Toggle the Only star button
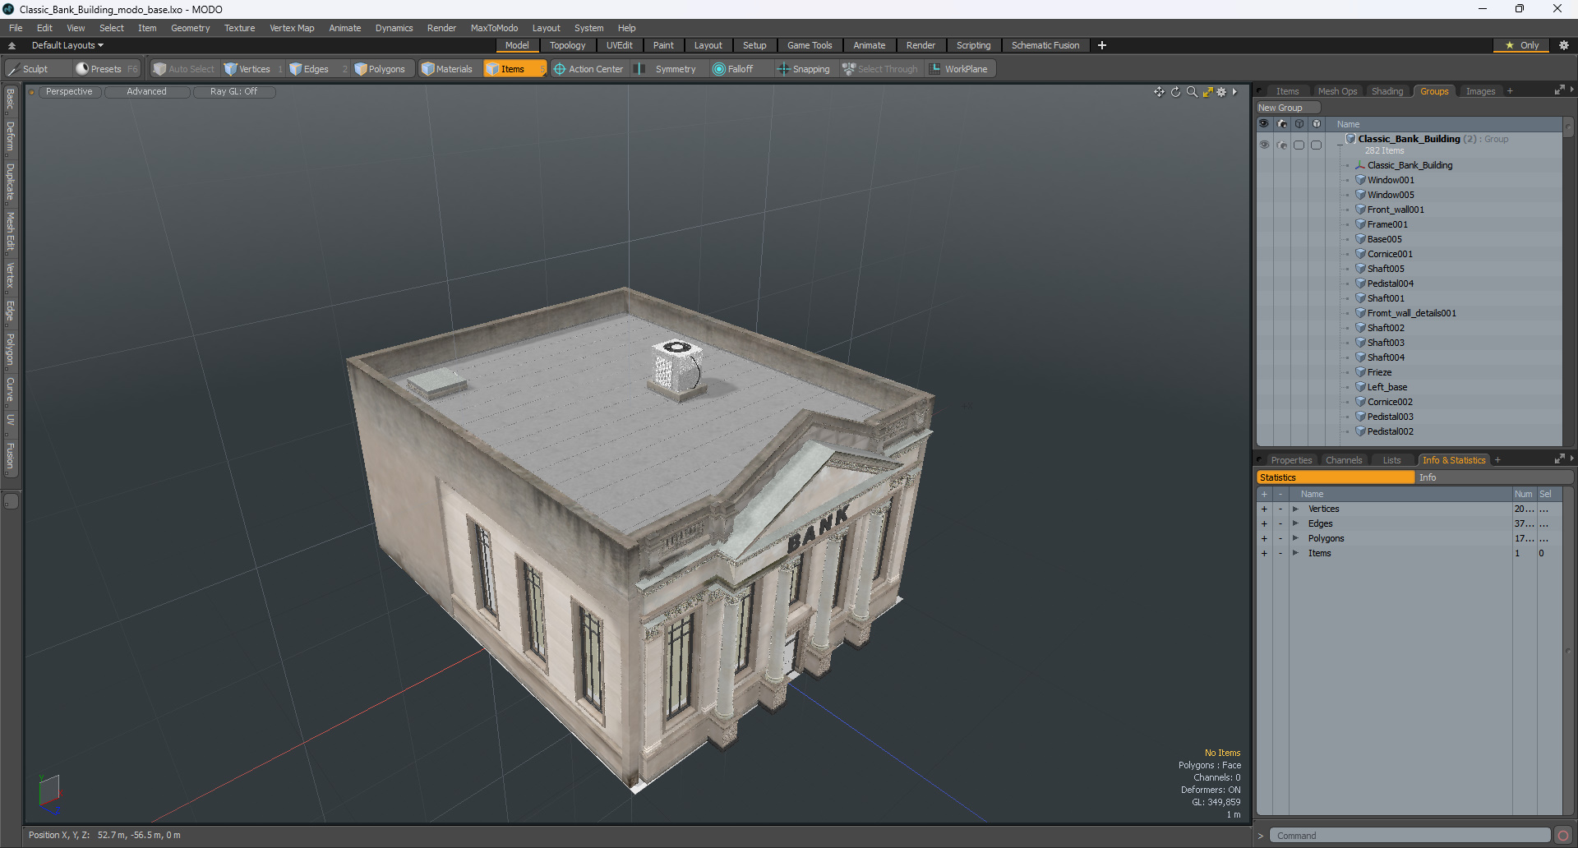This screenshot has height=848, width=1578. 1522,45
